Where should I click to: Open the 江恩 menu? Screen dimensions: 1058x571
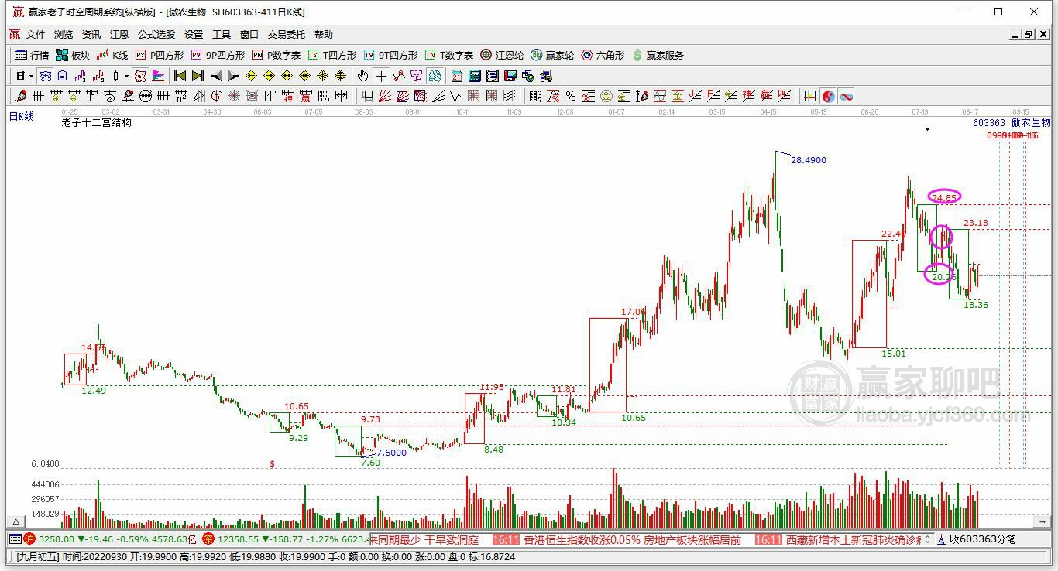point(119,35)
